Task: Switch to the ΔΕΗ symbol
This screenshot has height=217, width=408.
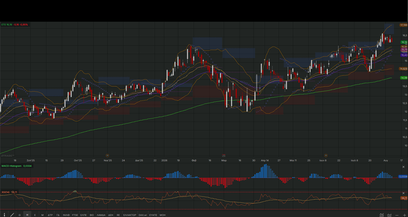Action: 110,215
